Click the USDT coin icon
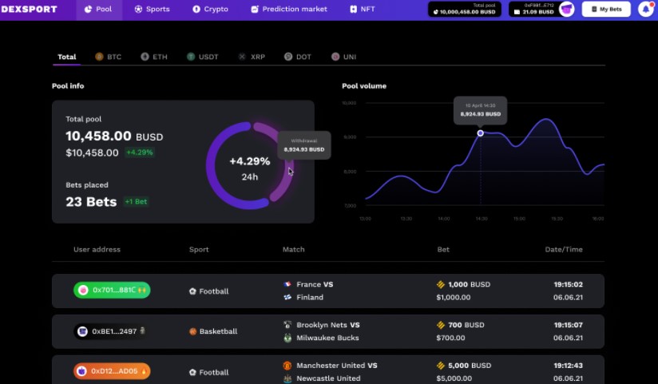The image size is (658, 384). (191, 57)
